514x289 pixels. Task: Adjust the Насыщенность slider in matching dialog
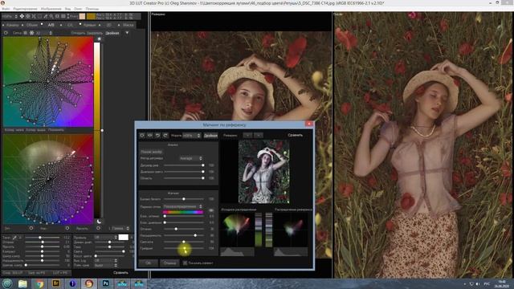click(184, 235)
